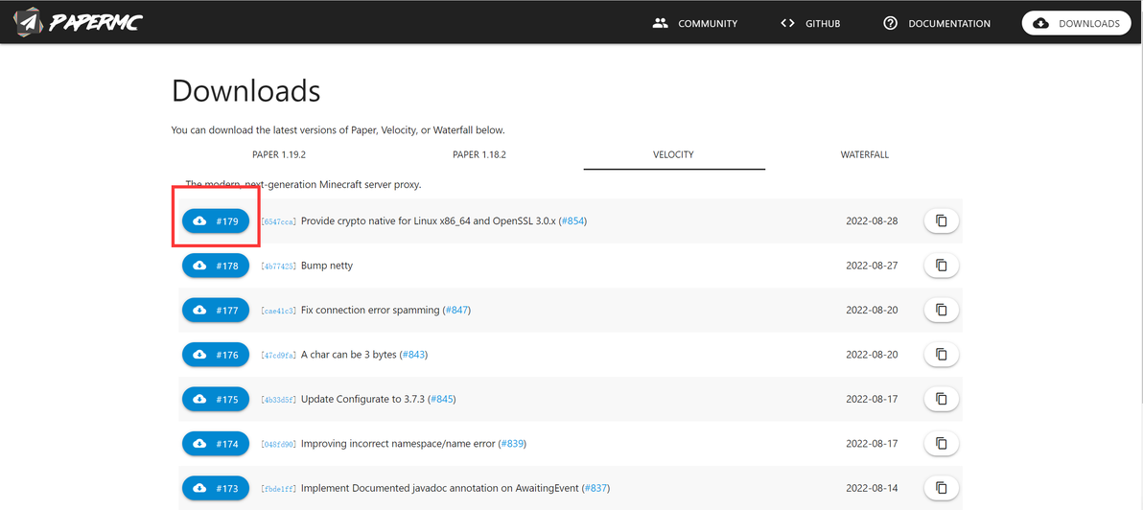Copy download link for build #177
Viewport: 1143px width, 510px height.
tap(941, 310)
